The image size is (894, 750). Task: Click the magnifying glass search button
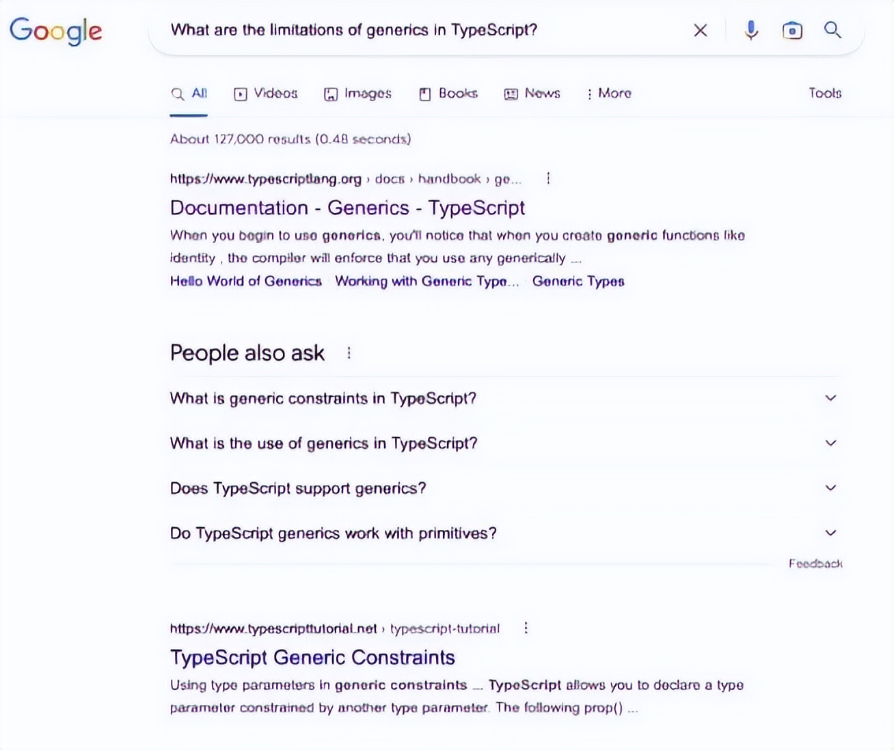(x=832, y=30)
